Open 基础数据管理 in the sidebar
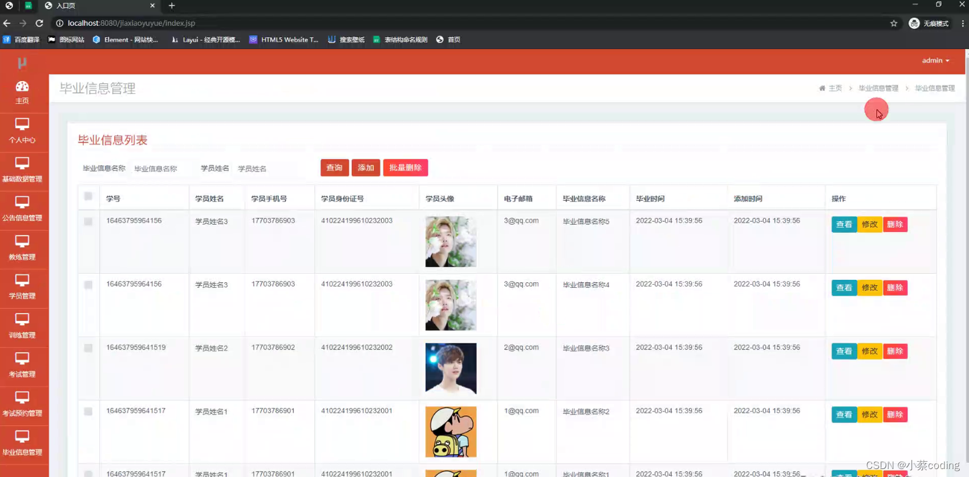Image resolution: width=969 pixels, height=477 pixels. coord(22,170)
